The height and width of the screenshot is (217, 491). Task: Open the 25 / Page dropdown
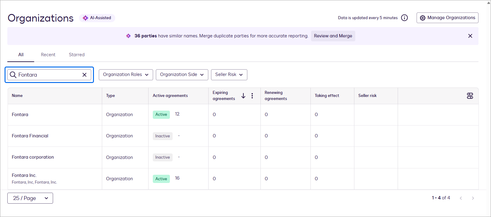tap(30, 198)
